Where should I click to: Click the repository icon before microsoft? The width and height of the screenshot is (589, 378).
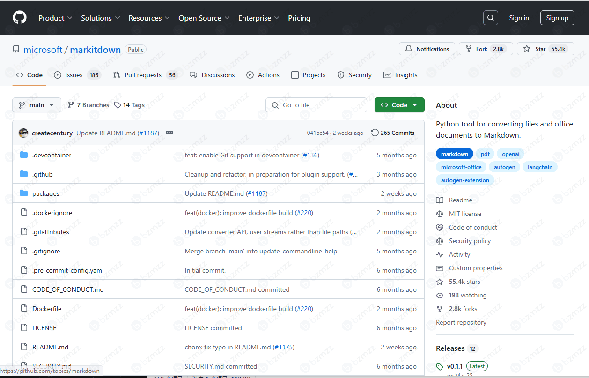tap(16, 50)
